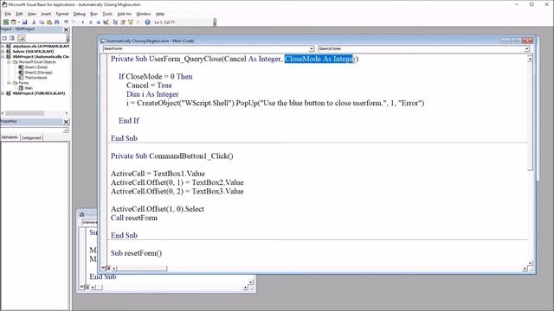Image resolution: width=554 pixels, height=311 pixels.
Task: Click the blue Help question mark icon
Action: pos(147,22)
